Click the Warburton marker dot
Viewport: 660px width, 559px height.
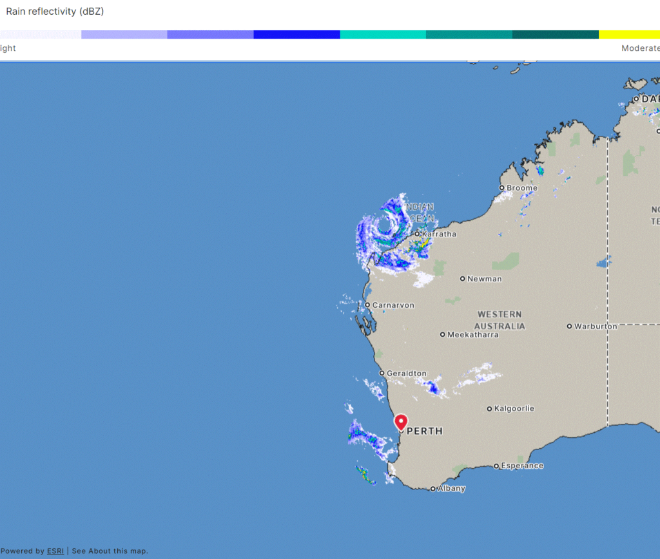(x=569, y=327)
